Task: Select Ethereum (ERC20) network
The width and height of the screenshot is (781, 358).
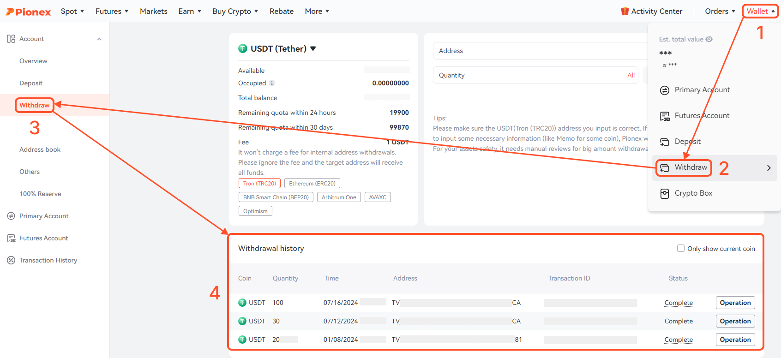Action: pyautogui.click(x=312, y=183)
